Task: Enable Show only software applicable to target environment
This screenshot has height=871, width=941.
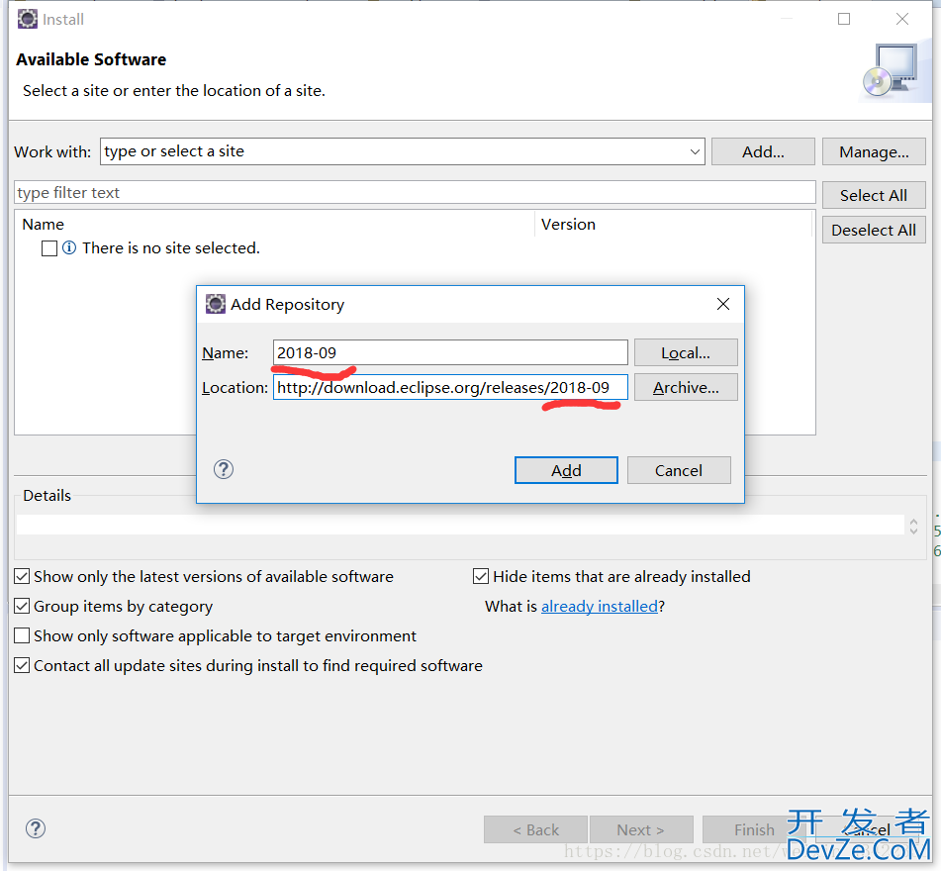Action: [x=22, y=635]
